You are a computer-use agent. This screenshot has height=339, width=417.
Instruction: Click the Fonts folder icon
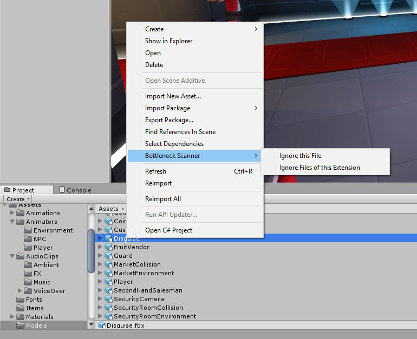[x=21, y=300]
